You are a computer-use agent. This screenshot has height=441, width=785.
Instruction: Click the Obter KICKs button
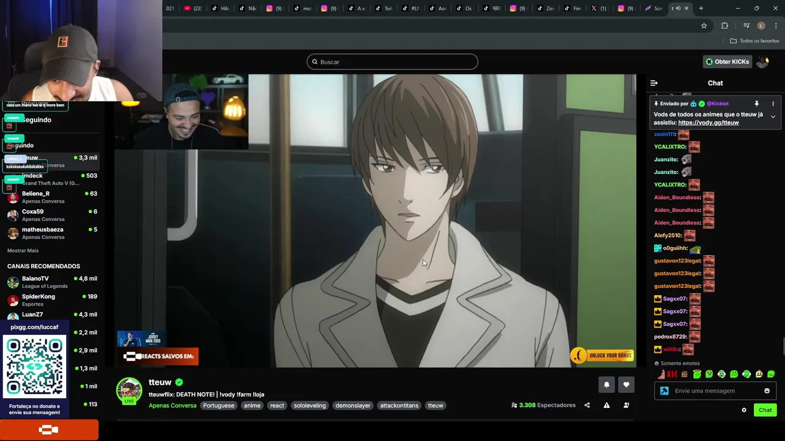pos(727,62)
